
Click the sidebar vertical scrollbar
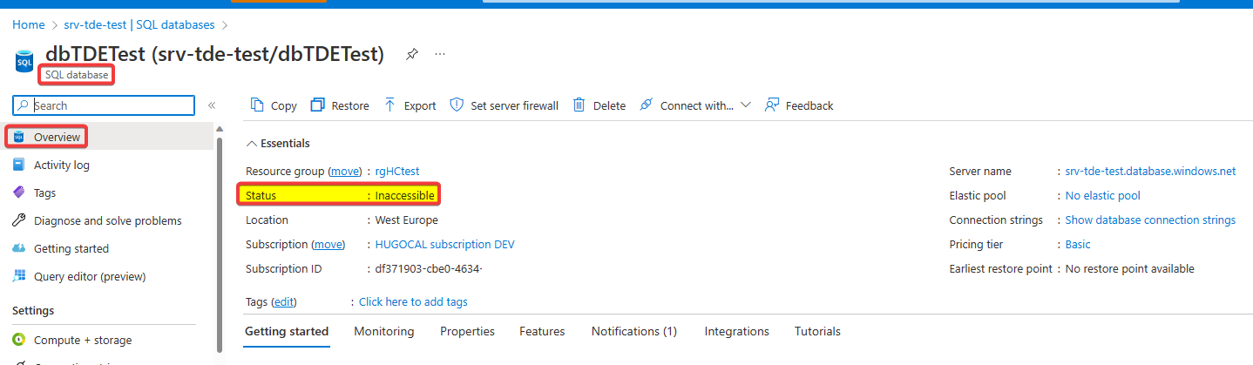220,244
